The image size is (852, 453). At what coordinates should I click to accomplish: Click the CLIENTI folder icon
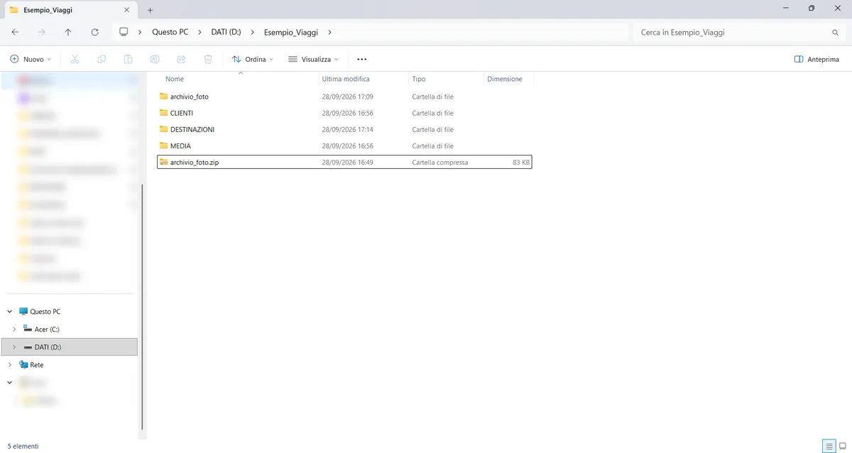[x=163, y=113]
